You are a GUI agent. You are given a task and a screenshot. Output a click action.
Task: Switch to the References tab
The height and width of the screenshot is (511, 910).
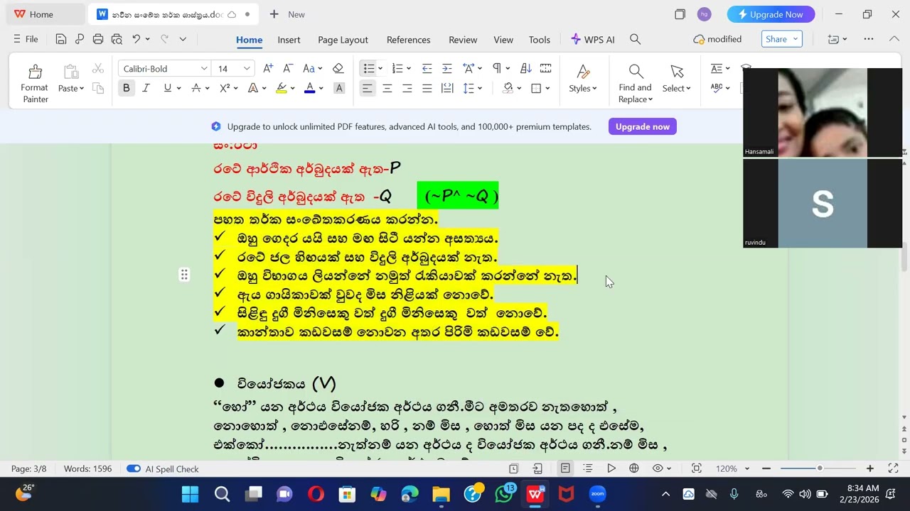pyautogui.click(x=408, y=40)
